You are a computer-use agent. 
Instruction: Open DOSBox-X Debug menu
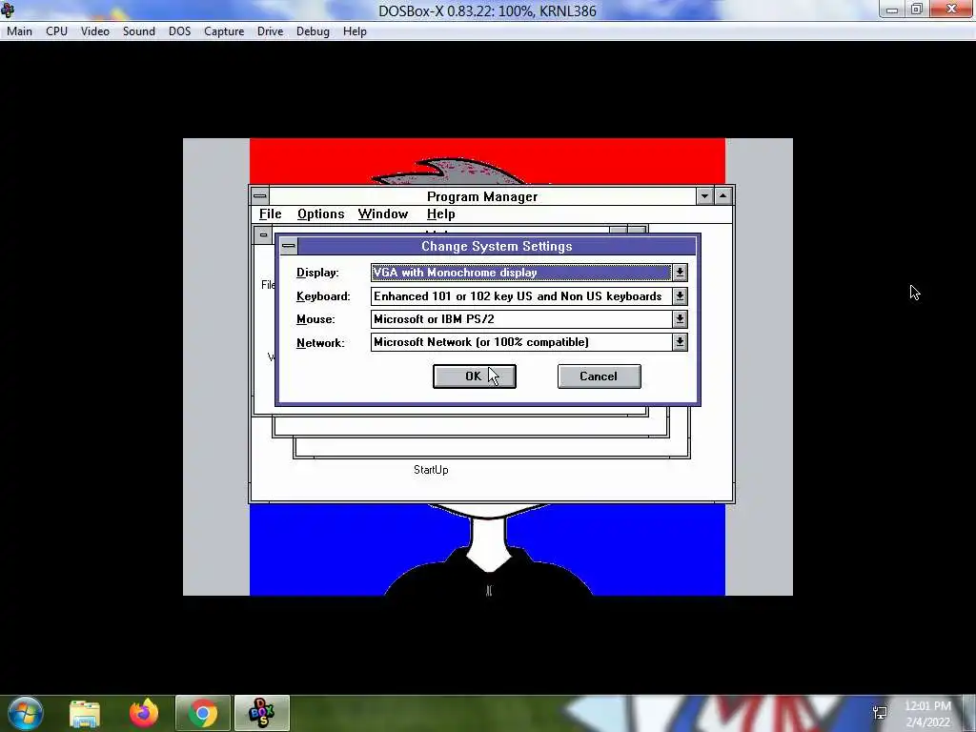point(313,31)
